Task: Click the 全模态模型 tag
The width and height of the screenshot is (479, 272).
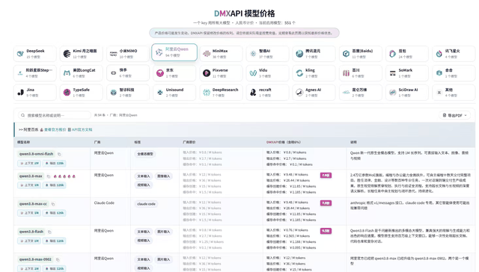Action: coord(144,154)
